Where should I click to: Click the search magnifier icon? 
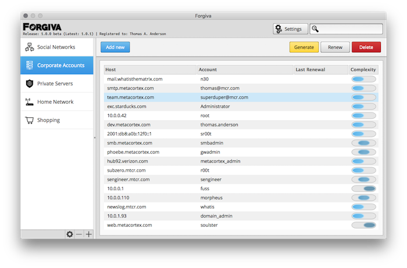315,29
